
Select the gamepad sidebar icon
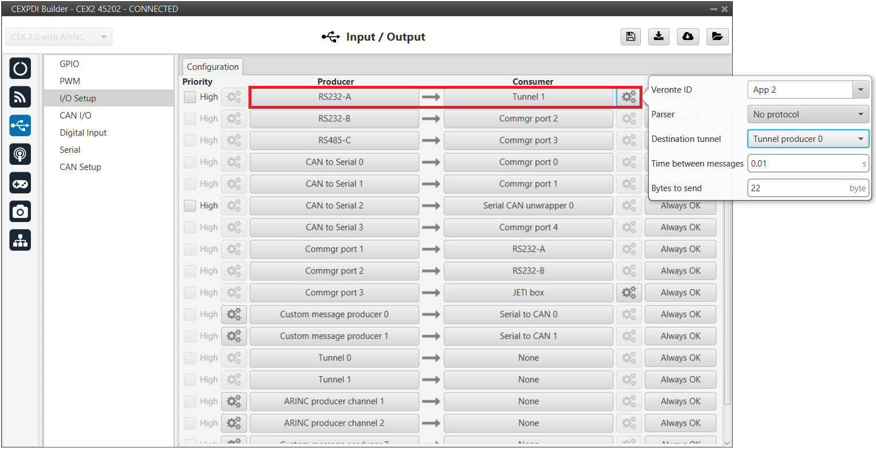pos(20,183)
